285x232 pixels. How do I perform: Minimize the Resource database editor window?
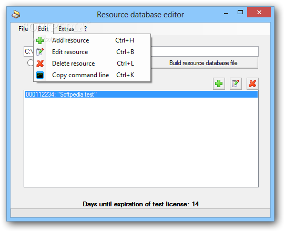click(x=226, y=13)
